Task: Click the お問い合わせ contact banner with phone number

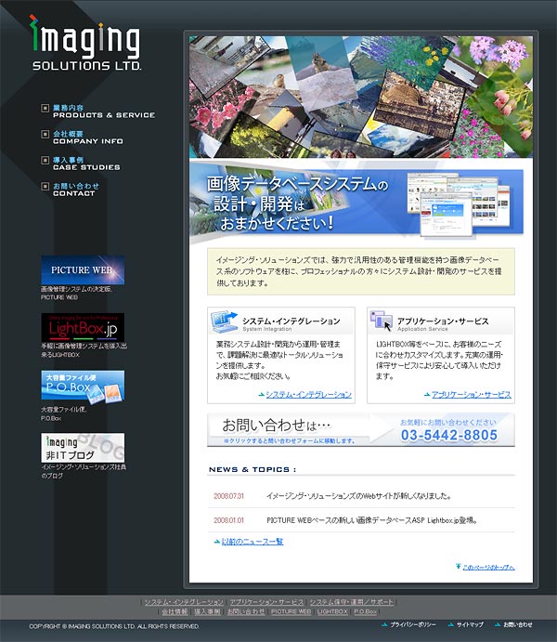Action: (x=360, y=429)
